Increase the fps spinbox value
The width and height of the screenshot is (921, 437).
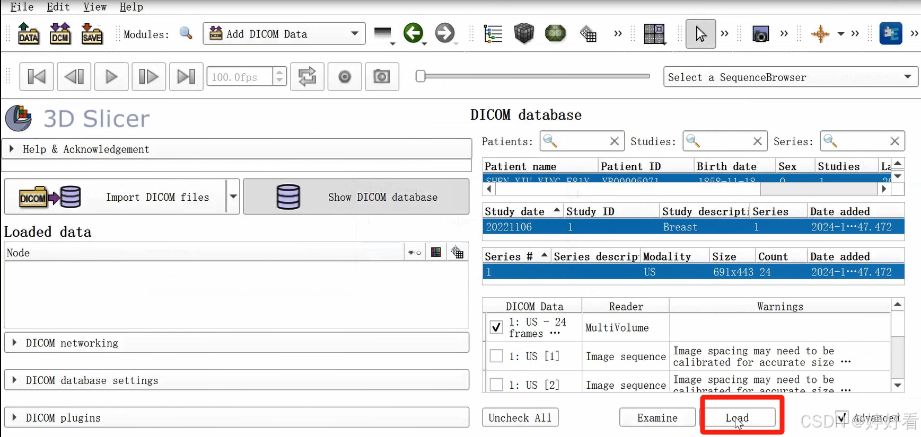(279, 72)
